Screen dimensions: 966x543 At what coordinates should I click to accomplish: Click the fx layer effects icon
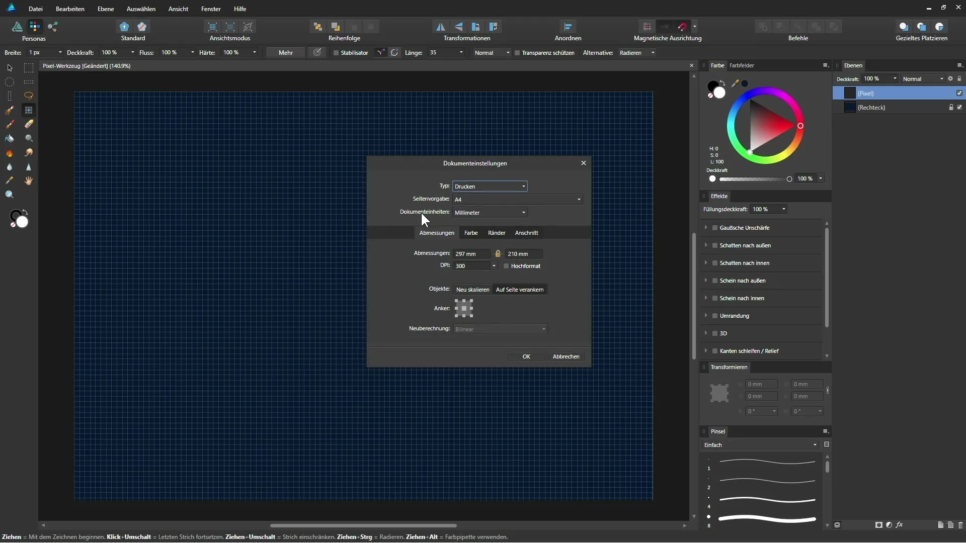pos(900,525)
